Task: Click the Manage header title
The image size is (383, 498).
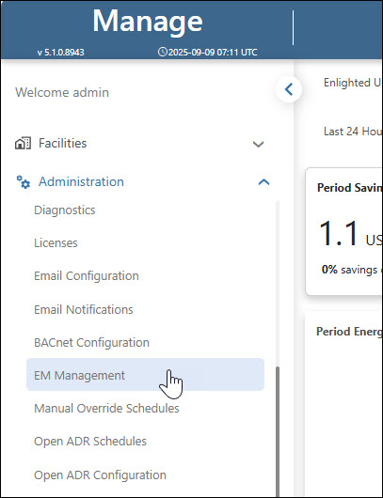Action: pos(148,22)
